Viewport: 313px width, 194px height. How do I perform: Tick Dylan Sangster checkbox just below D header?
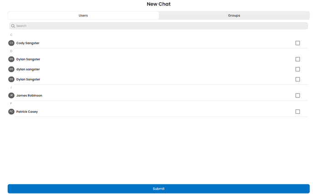click(x=298, y=59)
